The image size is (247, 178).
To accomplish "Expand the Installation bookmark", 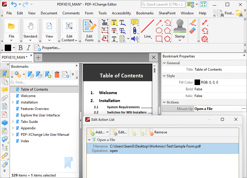I will [x=13, y=102].
